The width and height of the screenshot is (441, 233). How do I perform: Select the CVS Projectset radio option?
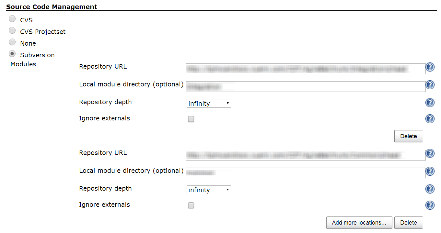(12, 31)
